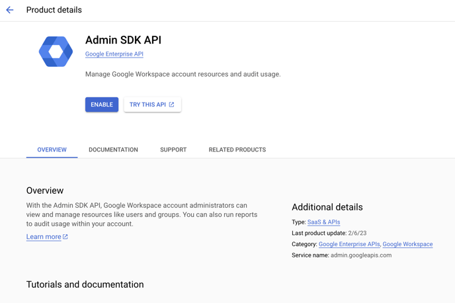Open the Google Enterprise APIs category link

click(x=349, y=244)
